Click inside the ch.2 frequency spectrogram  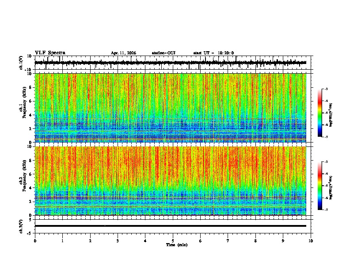pyautogui.click(x=171, y=181)
